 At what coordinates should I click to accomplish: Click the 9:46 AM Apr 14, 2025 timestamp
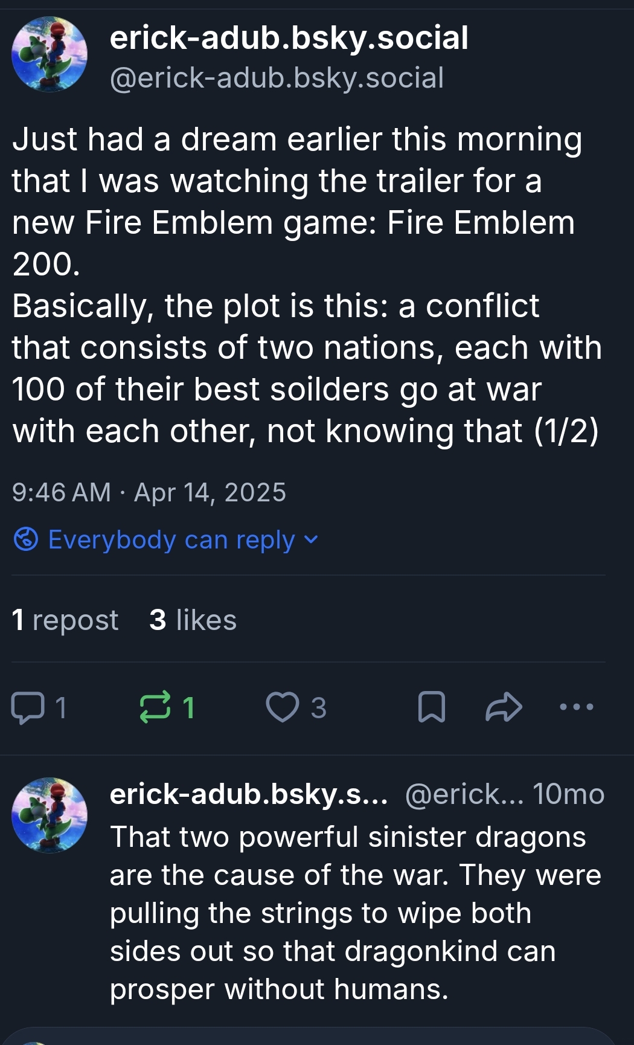[149, 492]
